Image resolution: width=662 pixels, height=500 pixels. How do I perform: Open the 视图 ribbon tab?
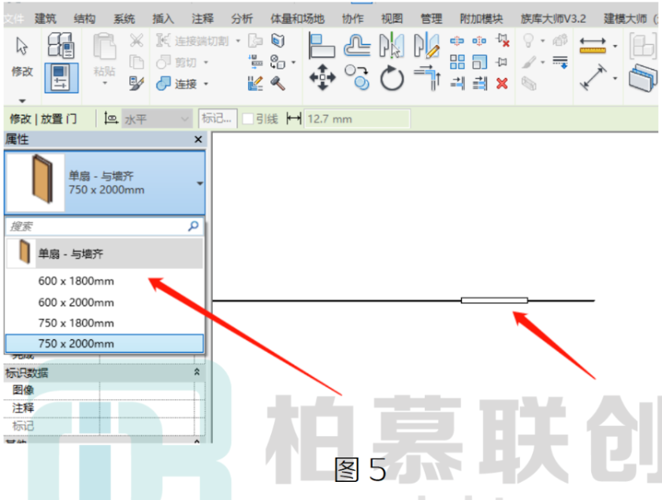[x=392, y=19]
